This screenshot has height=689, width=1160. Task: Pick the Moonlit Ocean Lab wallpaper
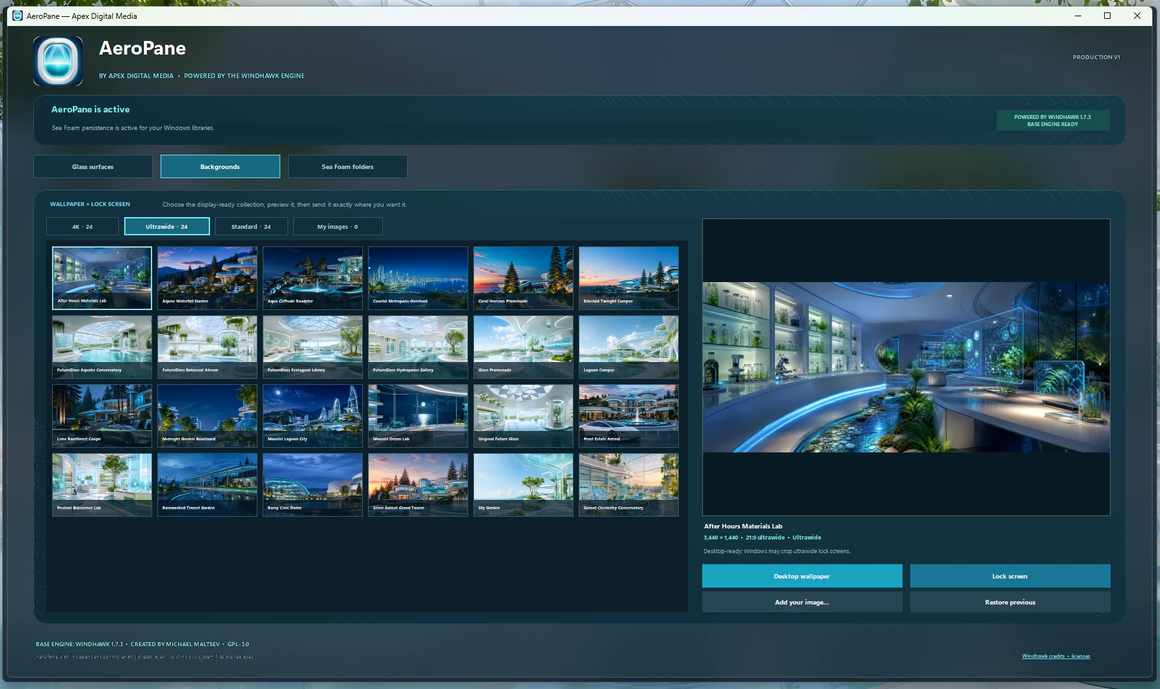418,416
